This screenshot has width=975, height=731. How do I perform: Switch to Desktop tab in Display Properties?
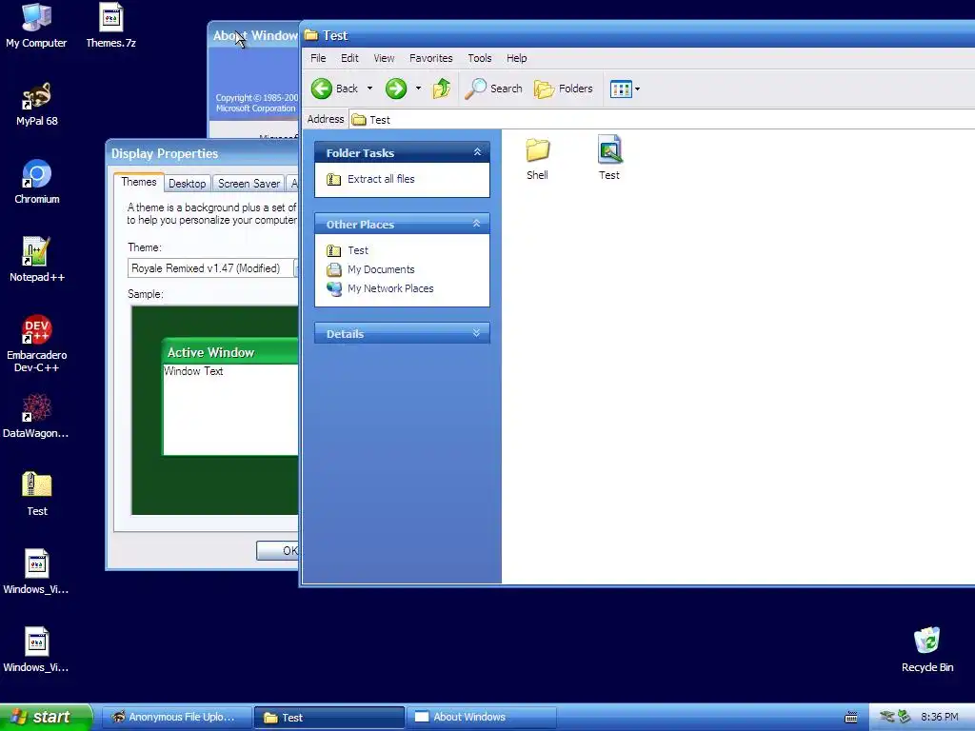[188, 184]
